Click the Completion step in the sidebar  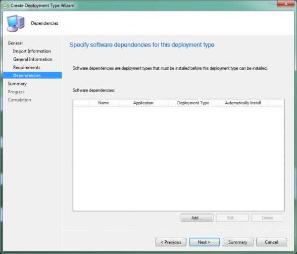(x=19, y=100)
